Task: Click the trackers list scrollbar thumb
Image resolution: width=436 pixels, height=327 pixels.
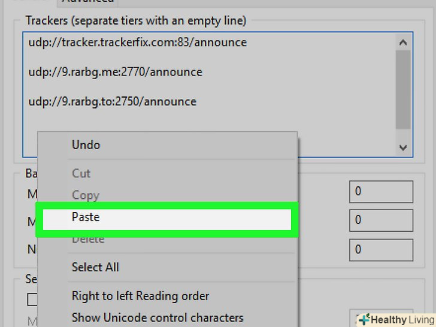Action: (402, 89)
